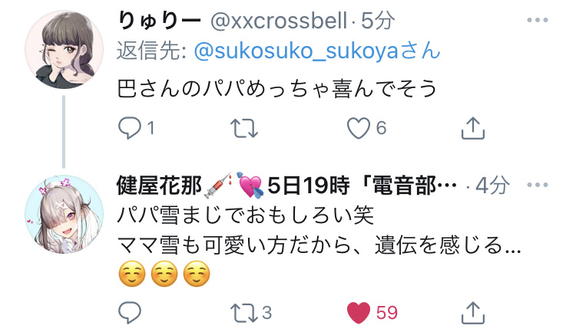Open the 4分 timestamp on second tweet
The height and width of the screenshot is (332, 576).
(493, 186)
